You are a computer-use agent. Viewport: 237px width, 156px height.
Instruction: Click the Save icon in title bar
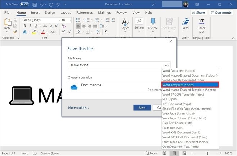(x=35, y=5)
